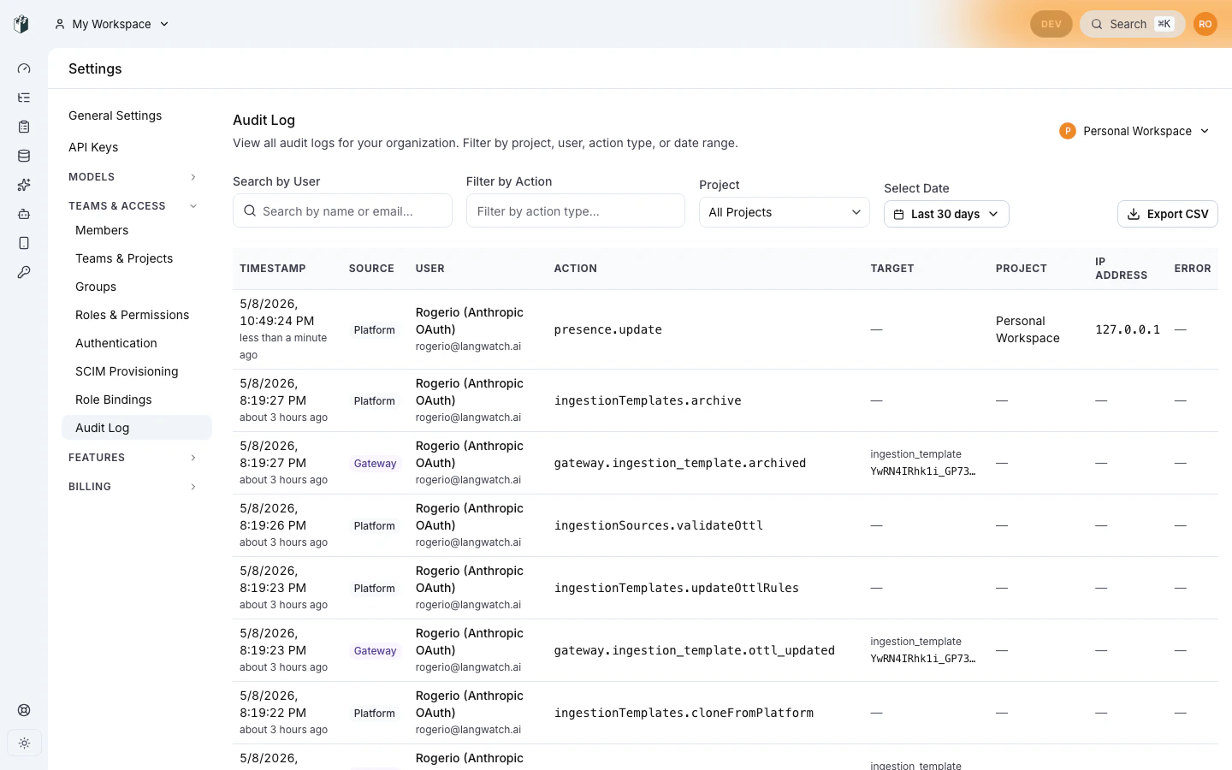Screen dimensions: 1232x770
Task: Go to Roles & Permissions settings
Action: pyautogui.click(x=137, y=315)
